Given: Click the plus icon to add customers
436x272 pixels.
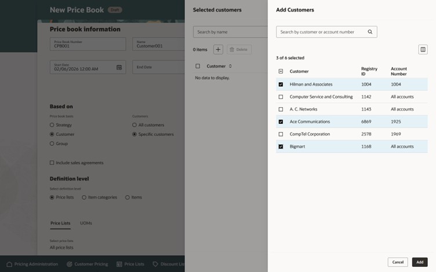Looking at the screenshot, I should click(x=218, y=49).
